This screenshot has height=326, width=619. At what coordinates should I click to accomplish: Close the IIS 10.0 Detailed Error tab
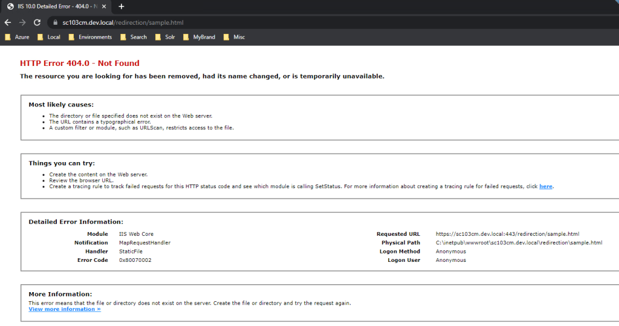[x=103, y=6]
